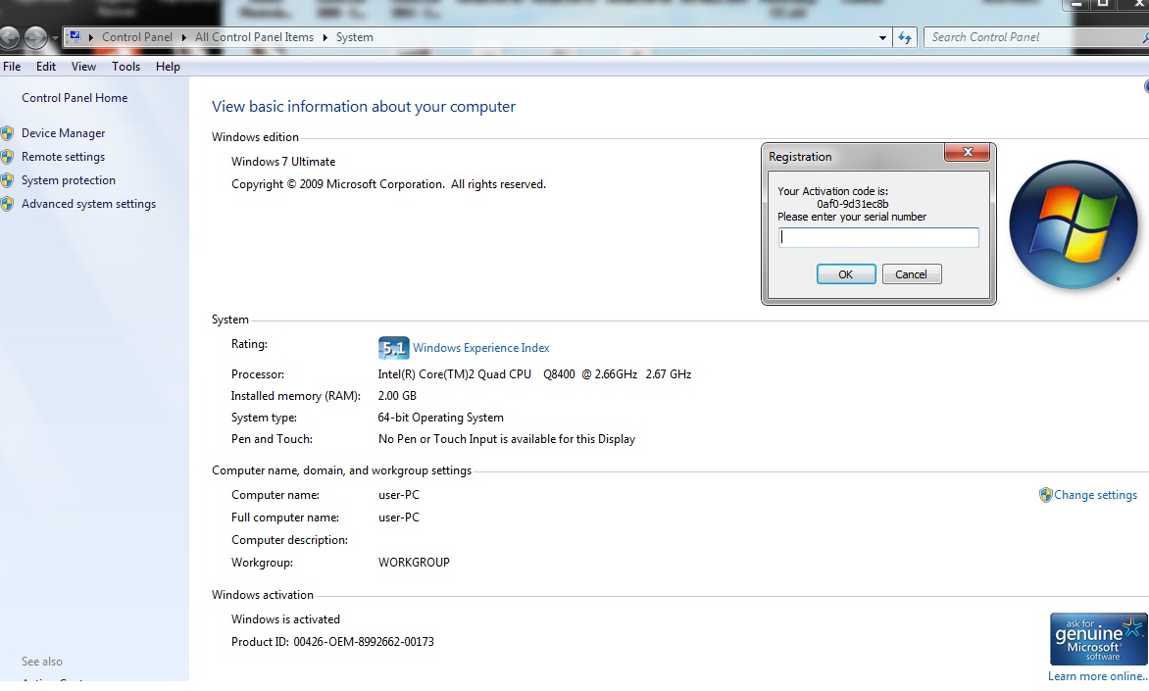The width and height of the screenshot is (1149, 691).
Task: Open the Help menu
Action: (168, 67)
